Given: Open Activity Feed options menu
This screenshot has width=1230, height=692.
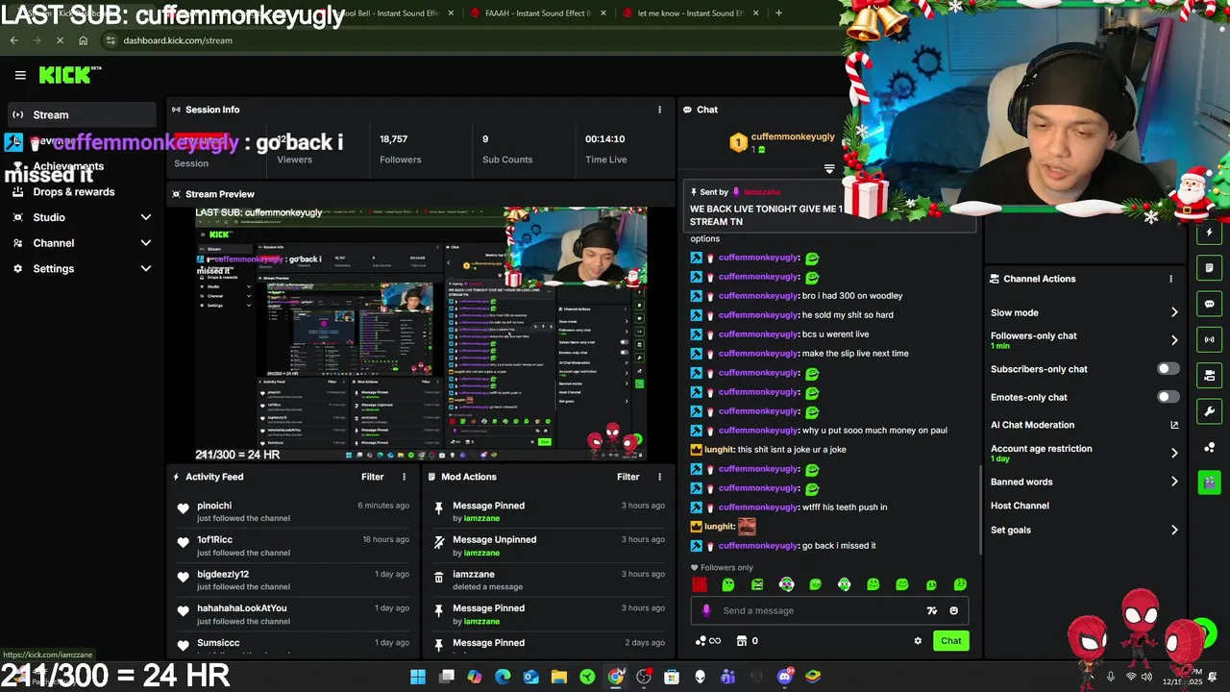Looking at the screenshot, I should click(404, 477).
